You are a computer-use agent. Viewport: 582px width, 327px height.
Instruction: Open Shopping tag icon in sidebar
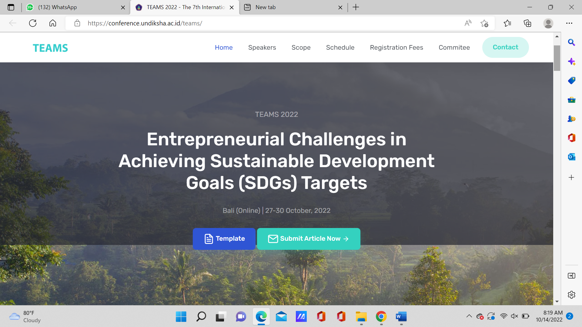pos(571,81)
